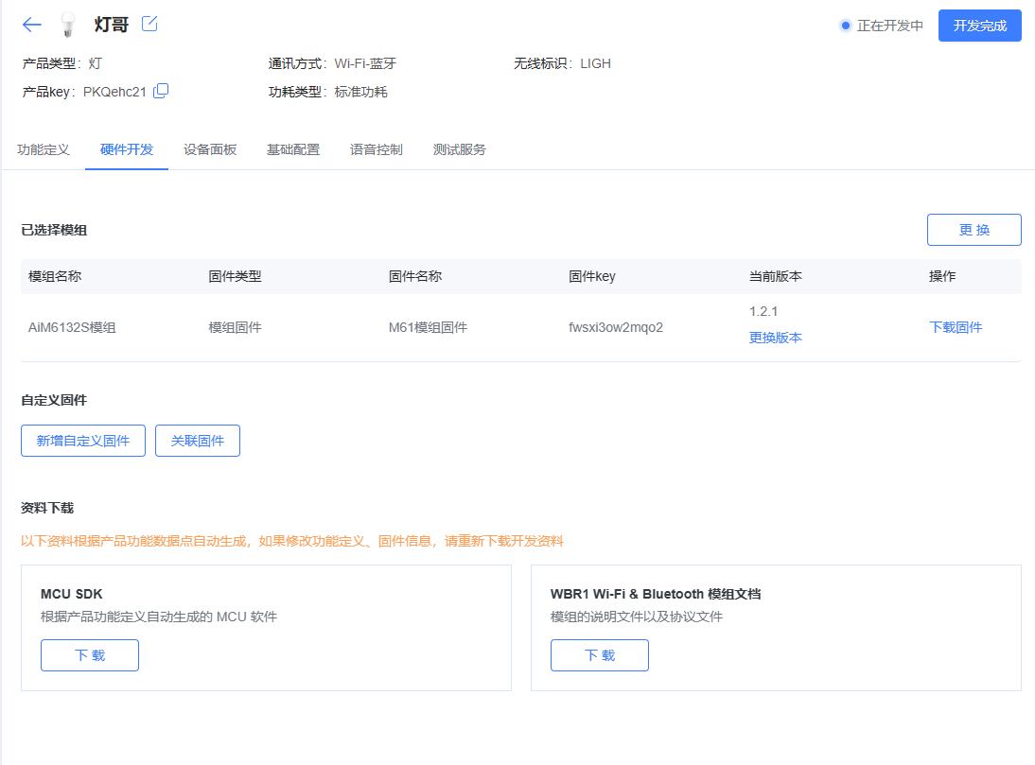Click the 固件key column header

pos(592,276)
